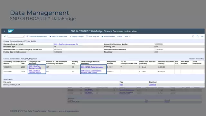Screen dimensions: 206x116
Task: Select the Fiscal Year 2006 header value
Action: tap(156, 52)
